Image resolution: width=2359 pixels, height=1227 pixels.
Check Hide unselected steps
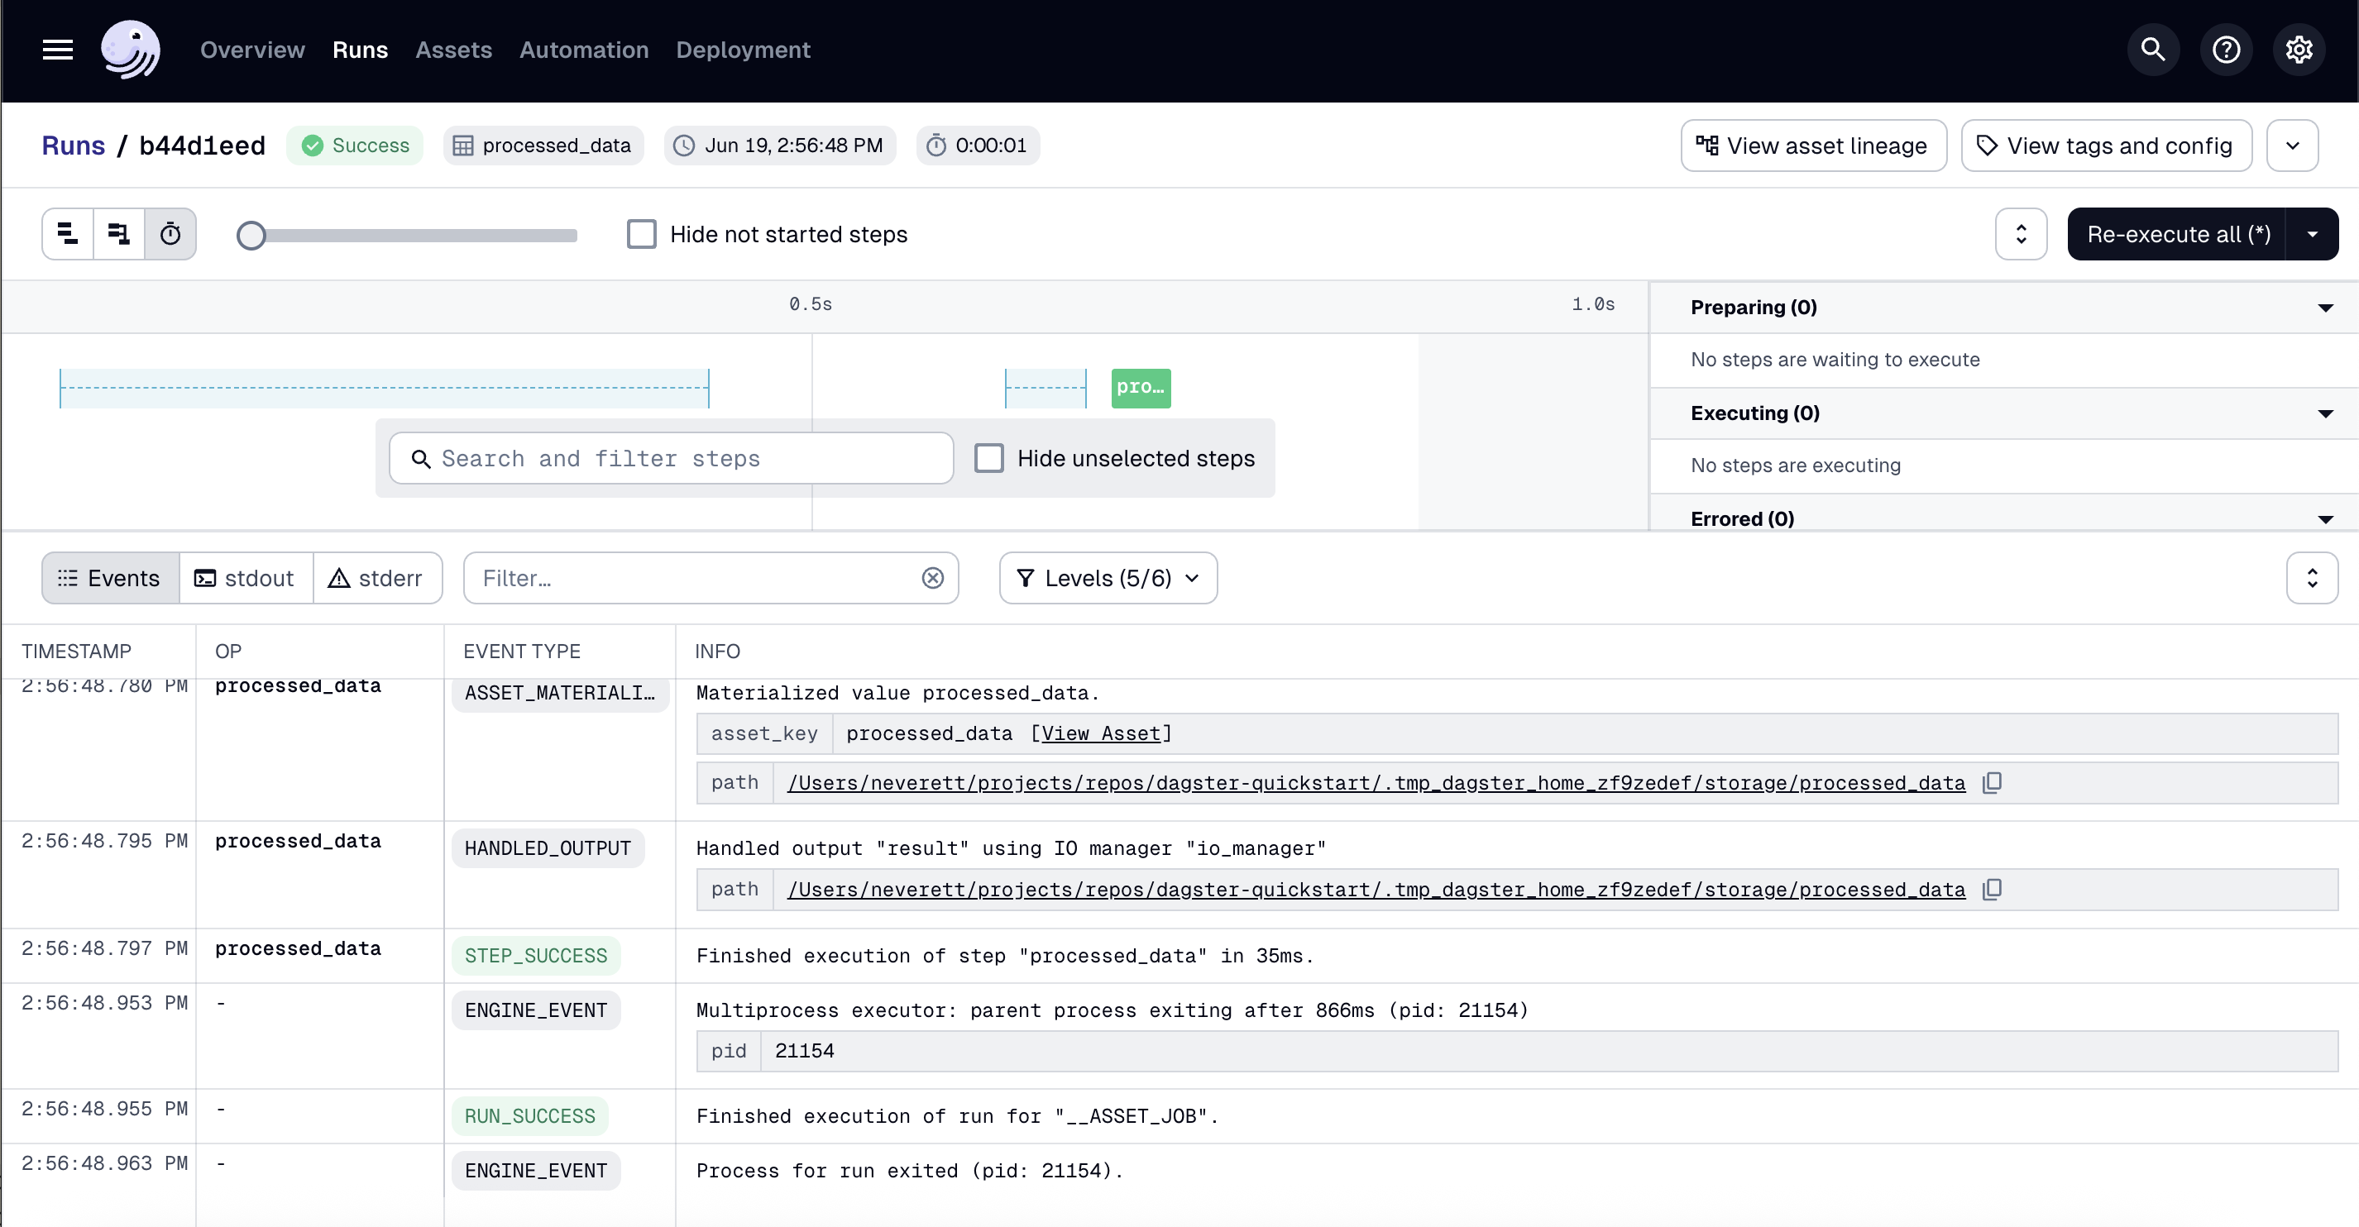point(989,458)
